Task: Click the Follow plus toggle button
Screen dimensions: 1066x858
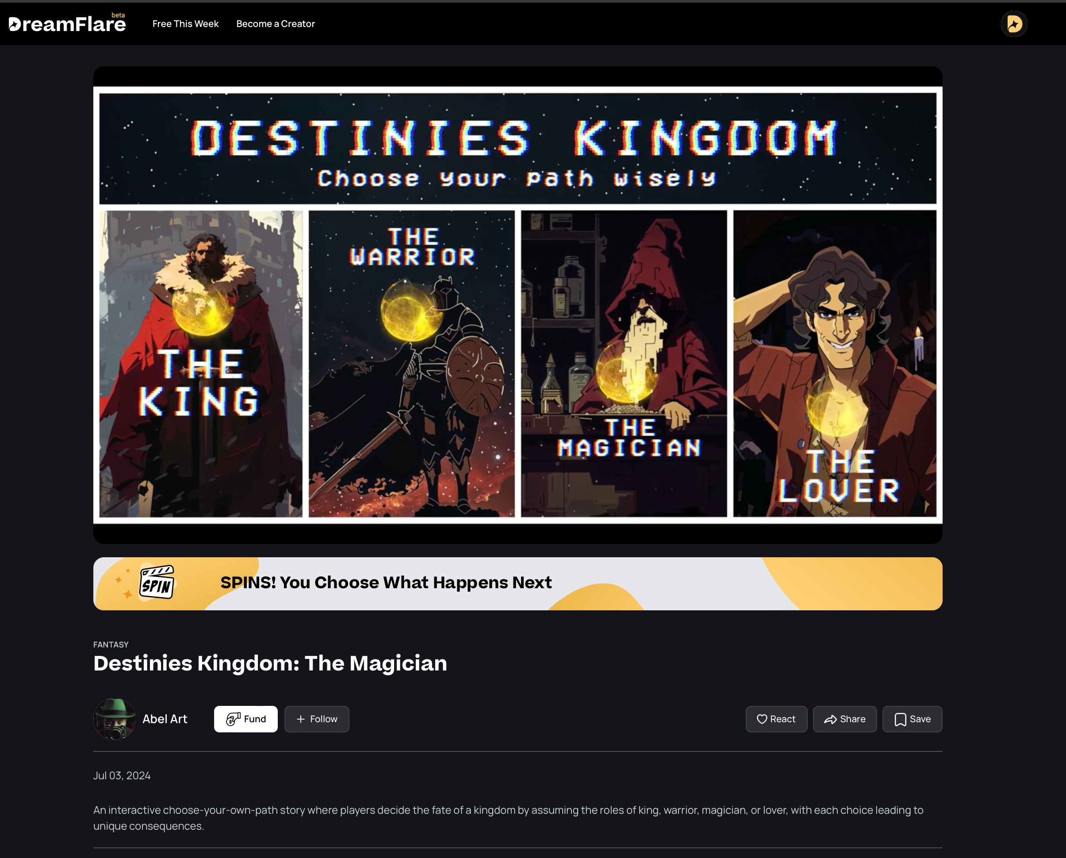Action: coord(317,719)
